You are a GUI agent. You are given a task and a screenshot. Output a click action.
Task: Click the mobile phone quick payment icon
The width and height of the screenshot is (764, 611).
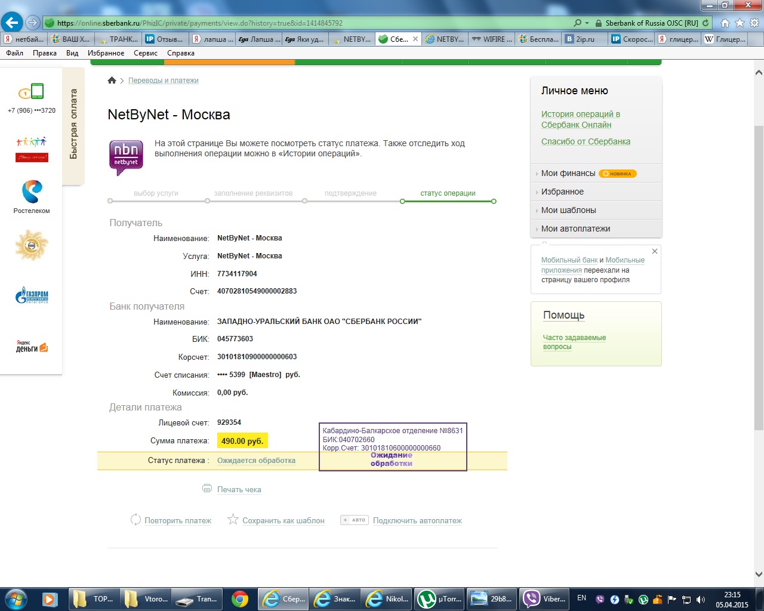[31, 92]
